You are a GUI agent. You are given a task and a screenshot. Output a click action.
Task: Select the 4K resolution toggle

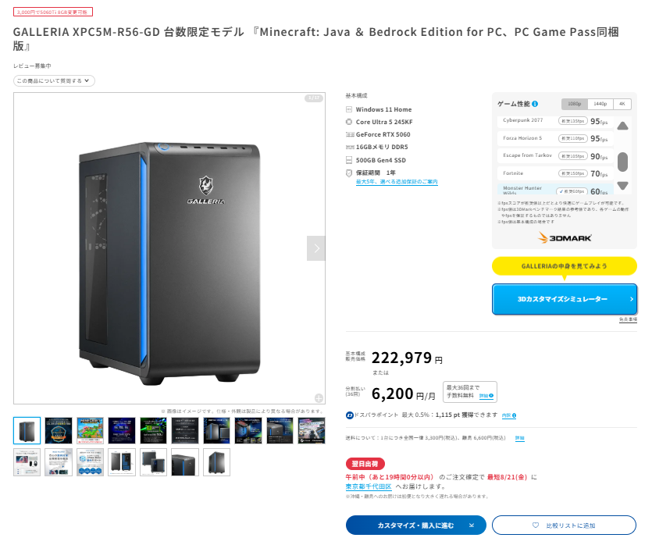point(622,104)
